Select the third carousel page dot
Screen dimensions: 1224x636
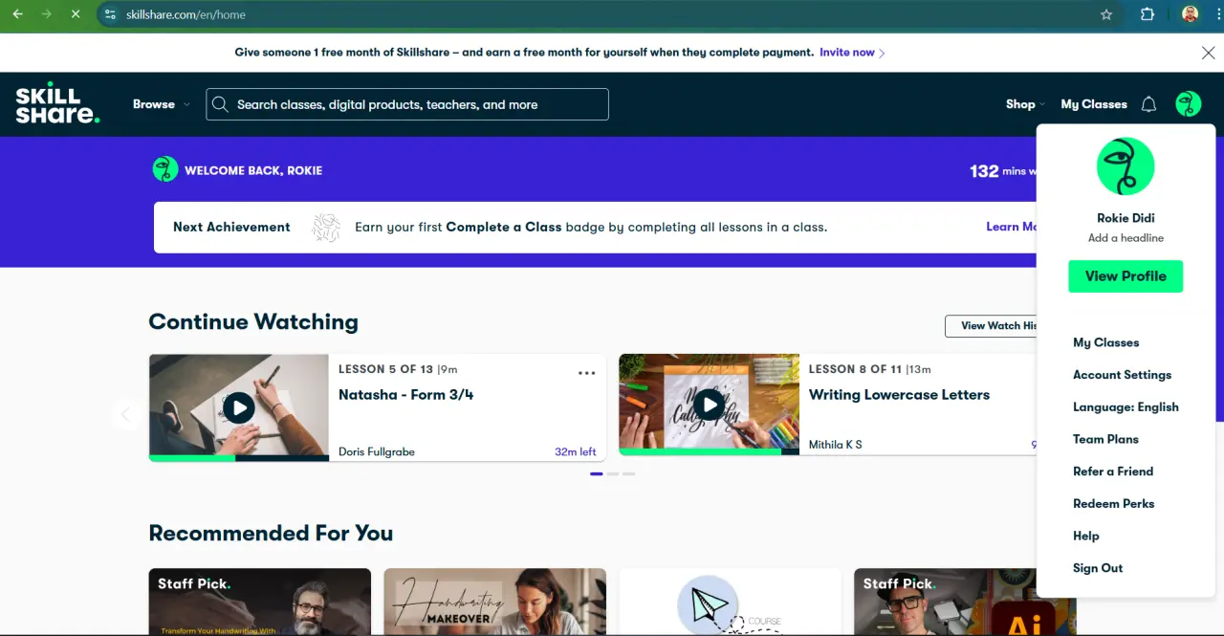[x=628, y=473]
